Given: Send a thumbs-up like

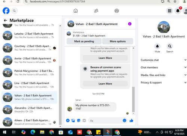Looking at the screenshot, I should [x=131, y=120].
